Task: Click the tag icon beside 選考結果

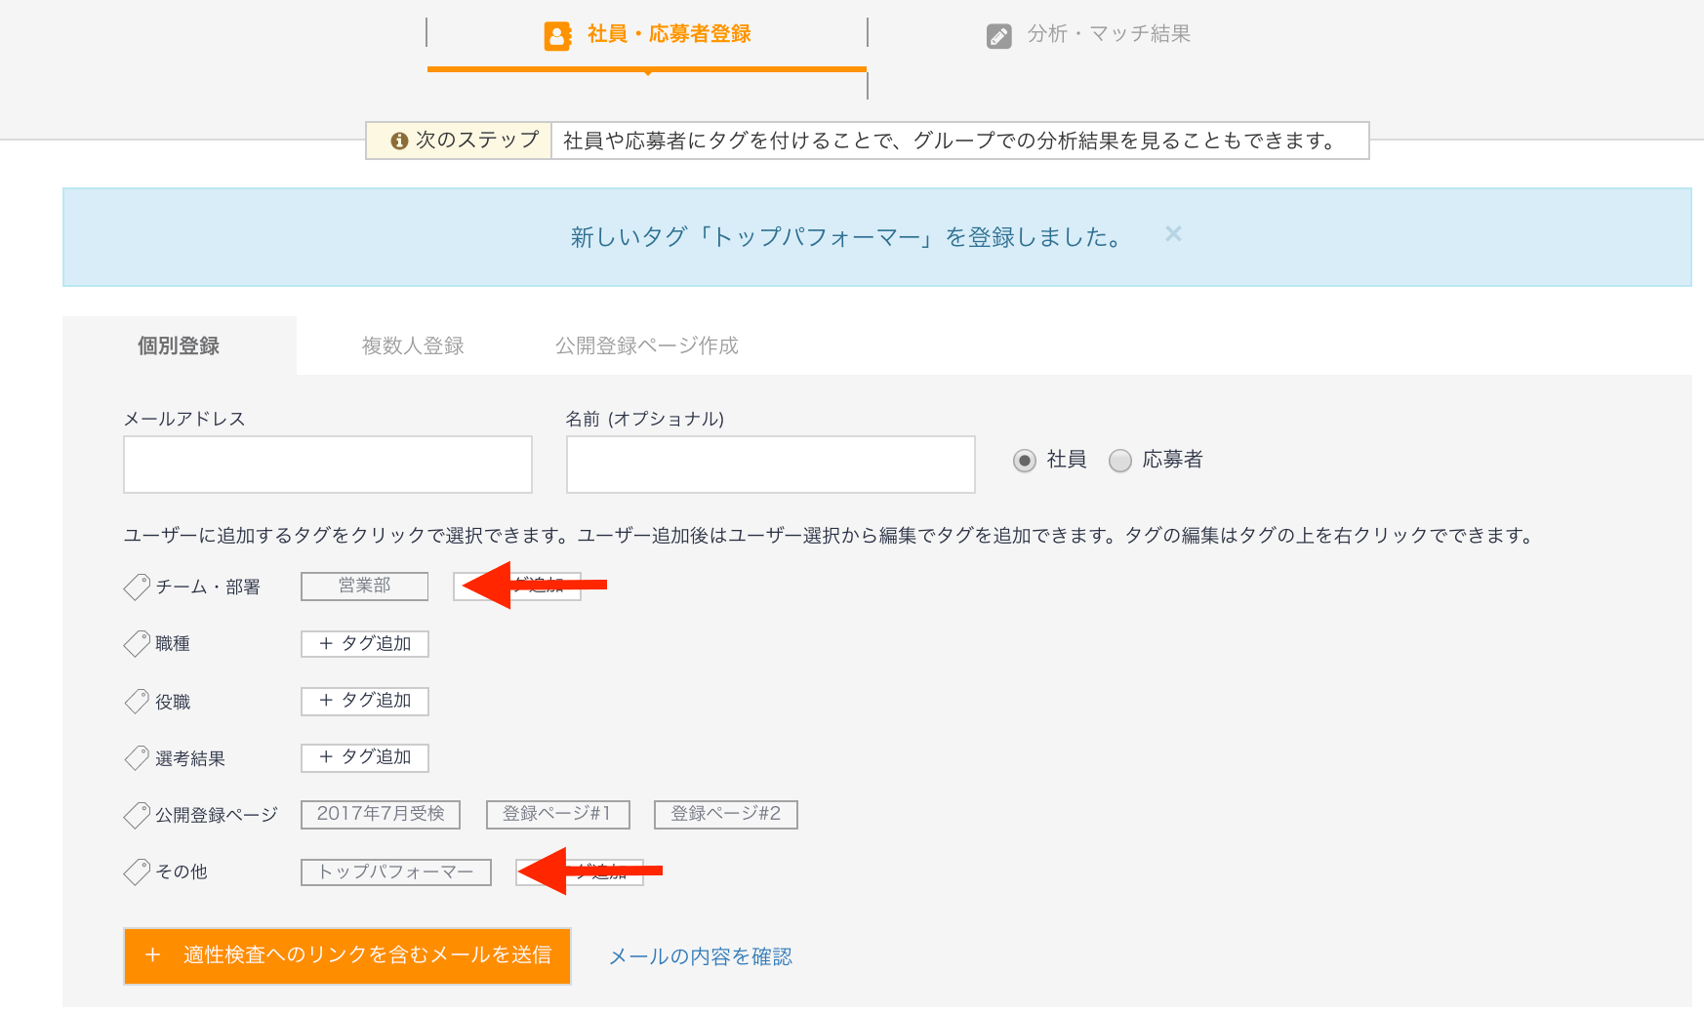Action: 137,758
